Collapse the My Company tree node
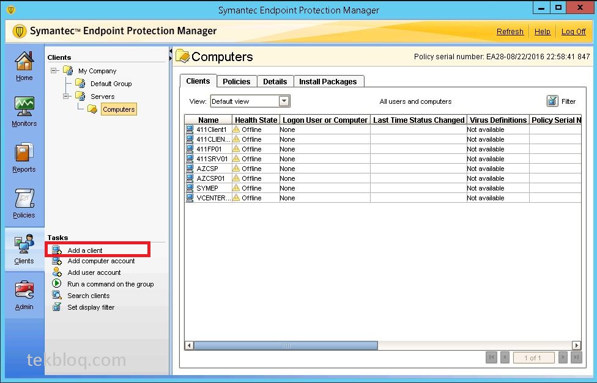This screenshot has height=383, width=597. 54,71
